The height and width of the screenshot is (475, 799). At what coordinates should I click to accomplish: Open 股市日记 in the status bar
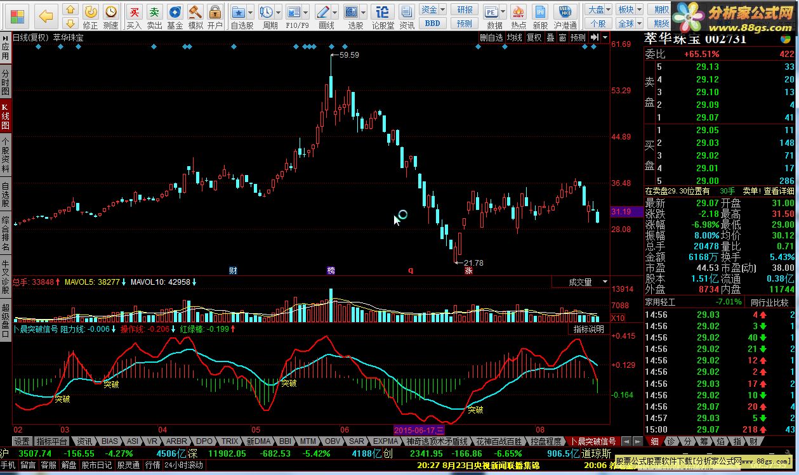(96, 465)
